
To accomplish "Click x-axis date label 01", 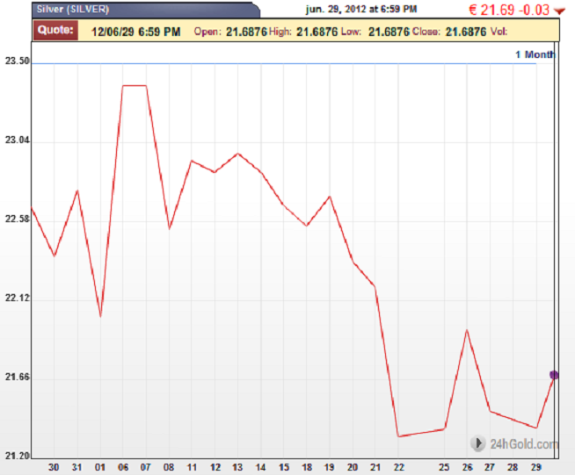I will 99,467.
